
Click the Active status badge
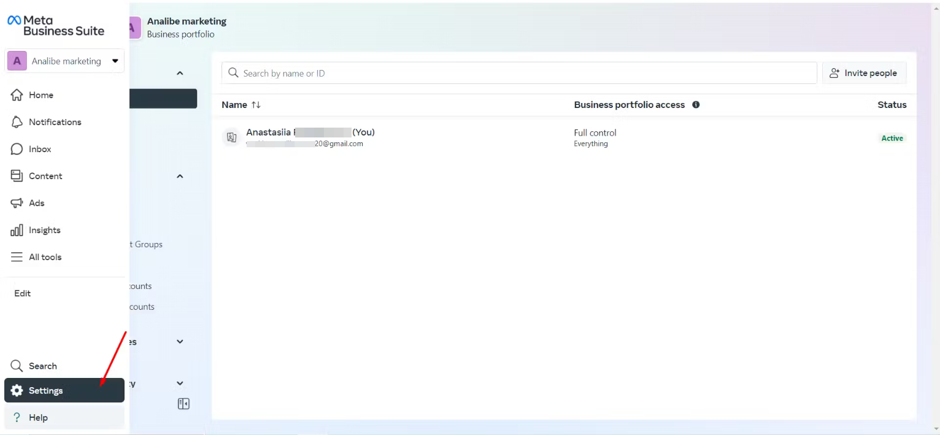click(x=892, y=138)
